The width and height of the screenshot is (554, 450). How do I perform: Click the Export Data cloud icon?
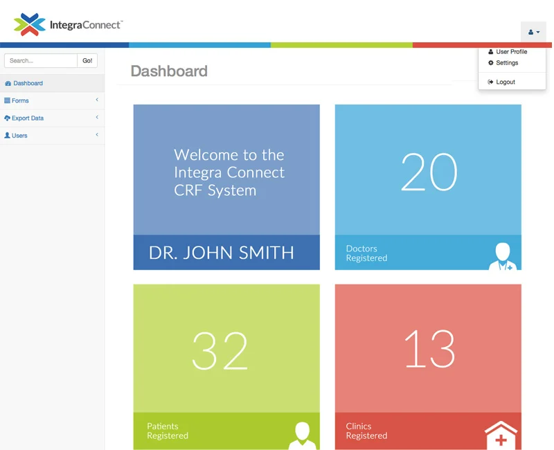[7, 118]
